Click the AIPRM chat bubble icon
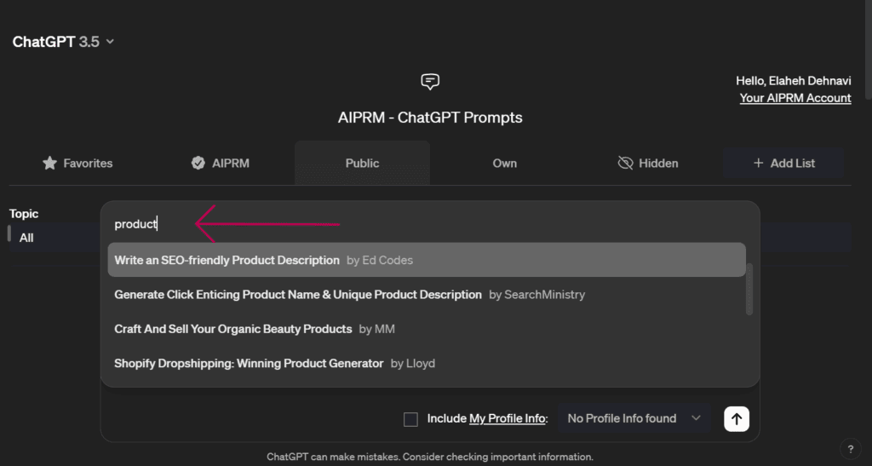872x466 pixels. coord(430,82)
